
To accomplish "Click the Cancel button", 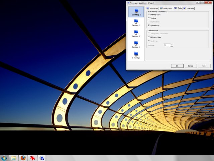I will (191, 66).
